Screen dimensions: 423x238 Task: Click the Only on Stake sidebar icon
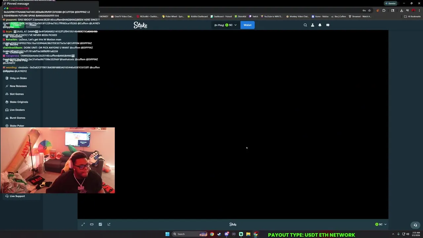tap(7, 78)
